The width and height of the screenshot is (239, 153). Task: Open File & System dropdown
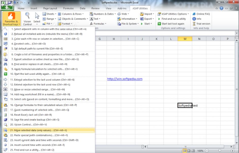point(128,24)
